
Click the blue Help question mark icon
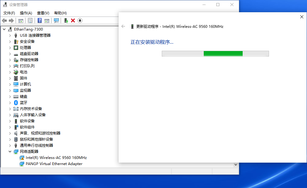point(40,20)
